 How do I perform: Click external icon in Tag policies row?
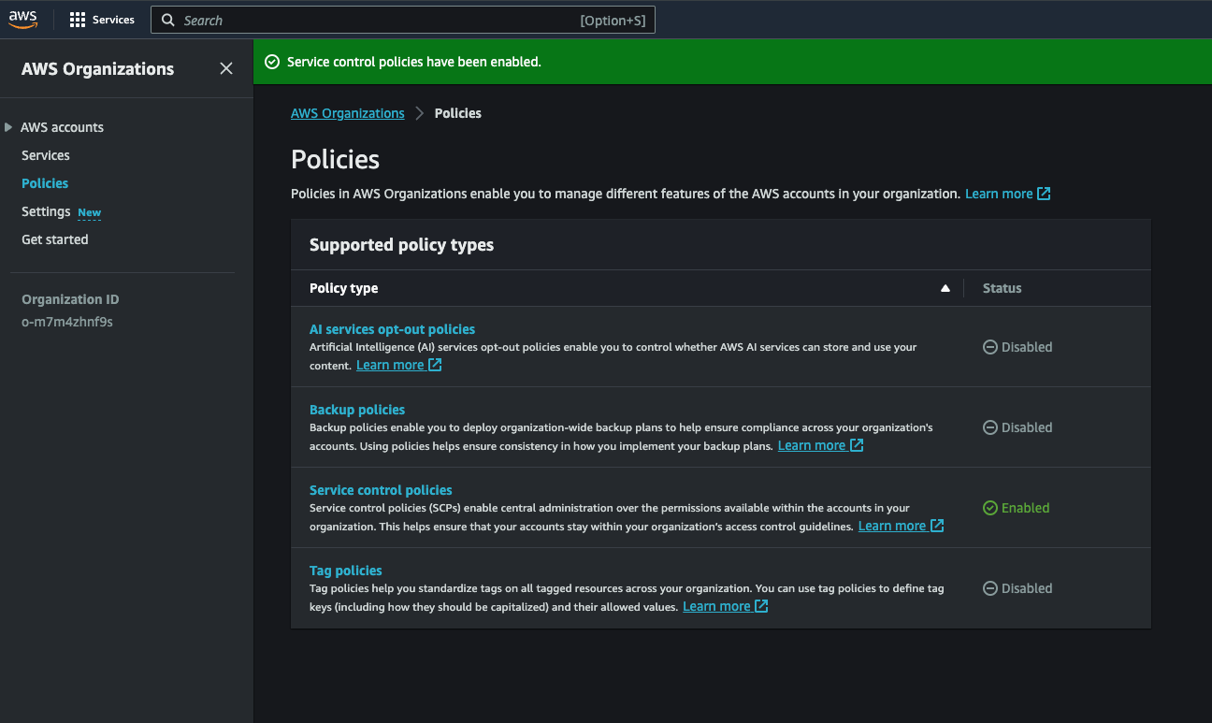(761, 606)
